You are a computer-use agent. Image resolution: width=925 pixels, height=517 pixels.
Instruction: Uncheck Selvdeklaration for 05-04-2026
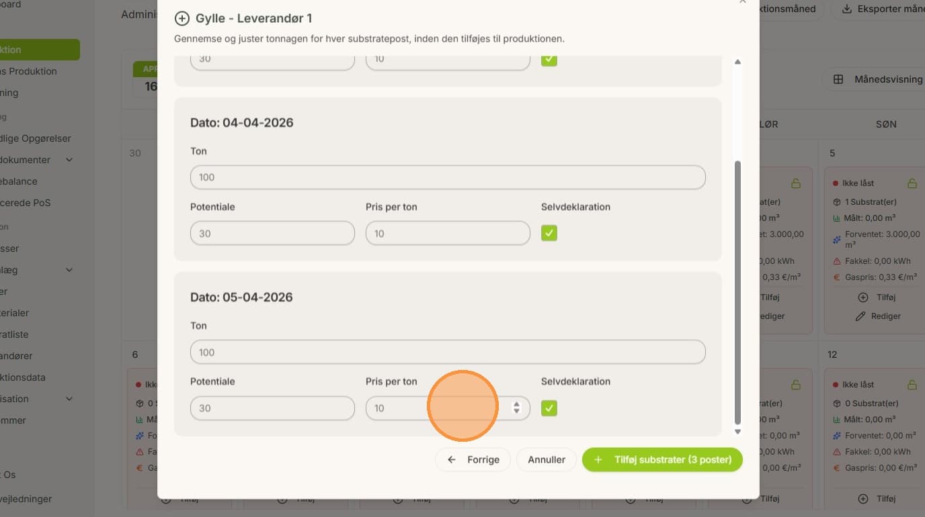tap(549, 408)
